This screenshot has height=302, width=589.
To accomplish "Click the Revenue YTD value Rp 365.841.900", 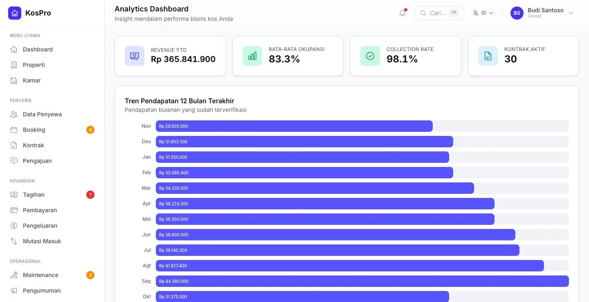I will click(183, 59).
